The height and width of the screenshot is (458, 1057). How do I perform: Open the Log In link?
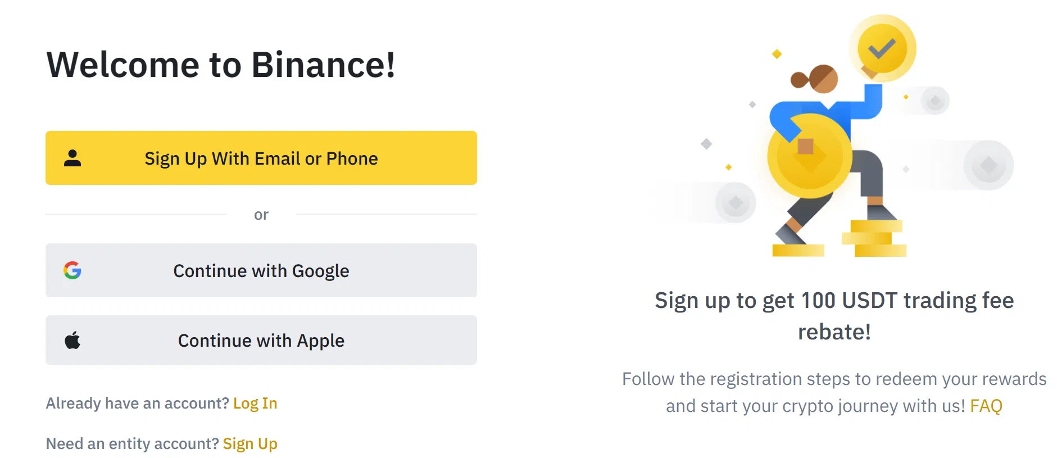(x=255, y=403)
